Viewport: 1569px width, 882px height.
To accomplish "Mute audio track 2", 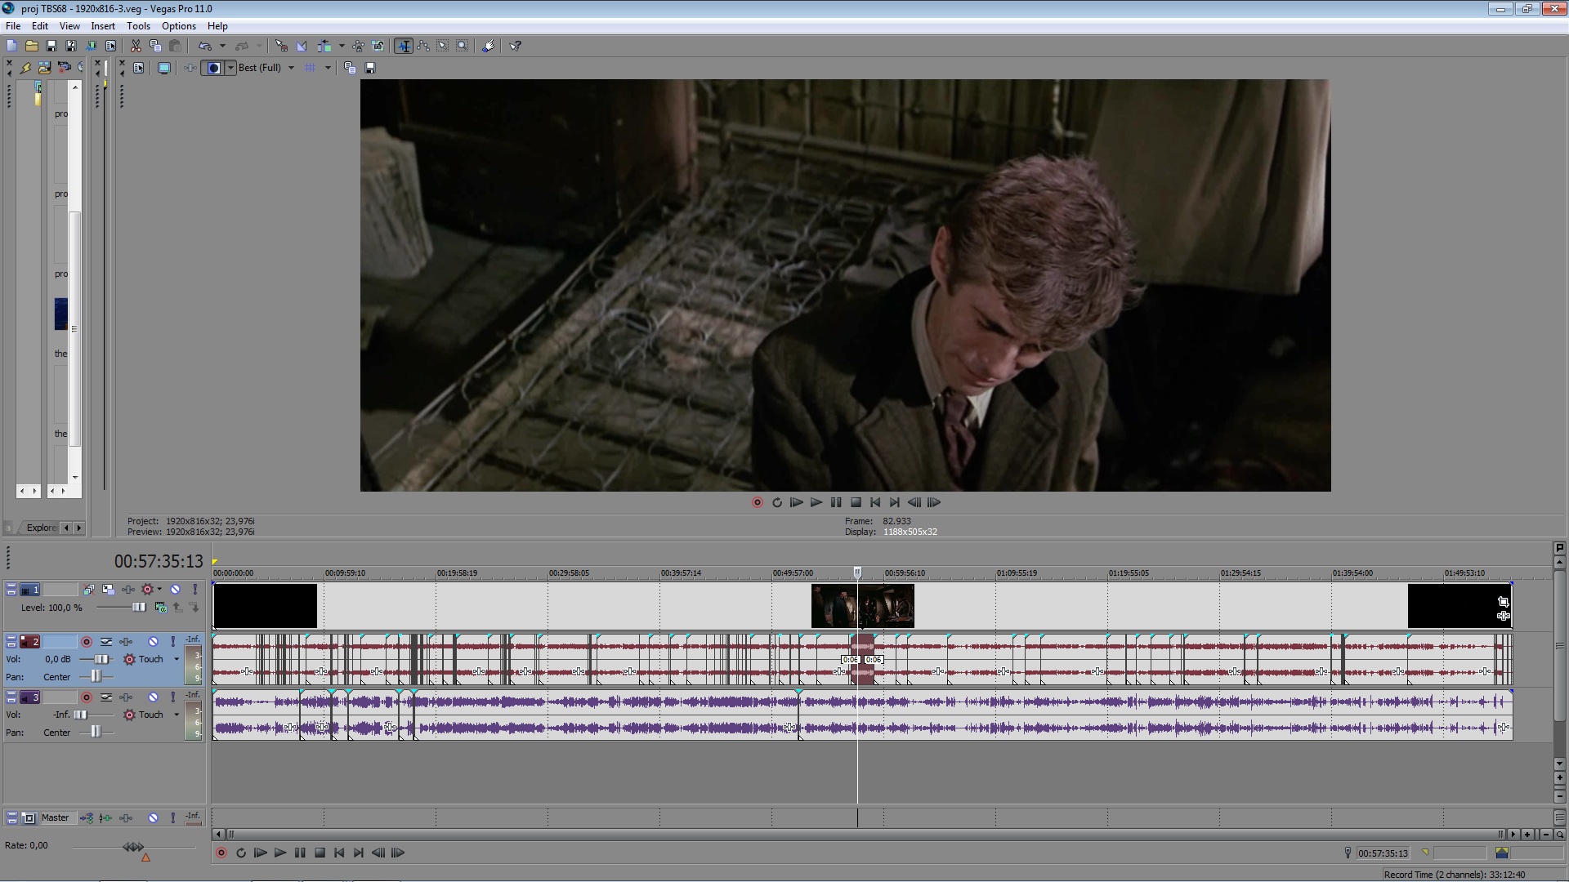I will point(153,641).
